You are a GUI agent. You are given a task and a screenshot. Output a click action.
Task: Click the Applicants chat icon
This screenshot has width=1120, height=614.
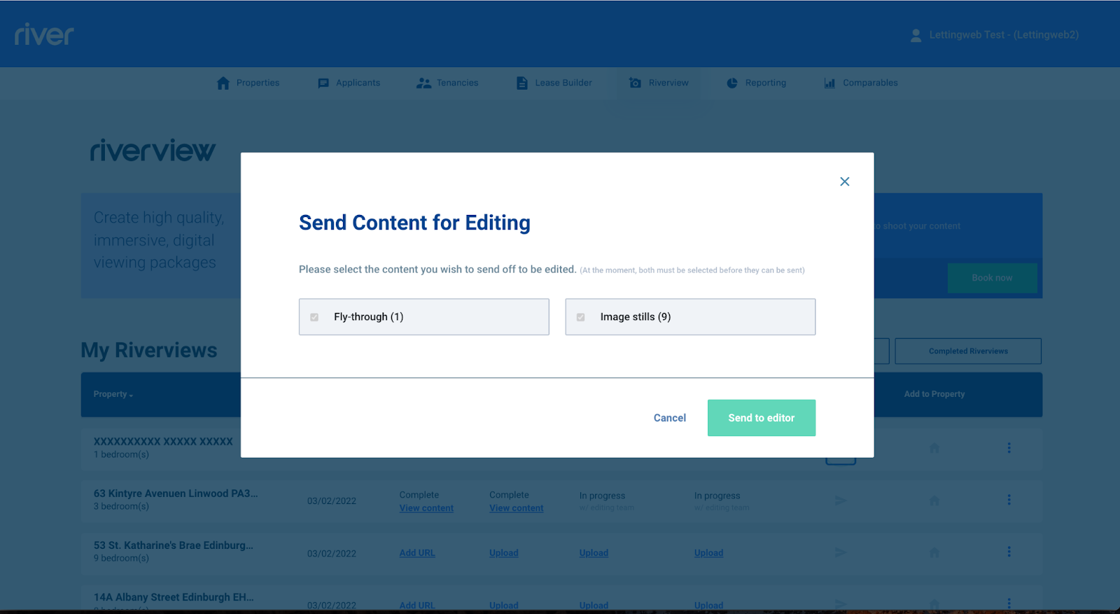(323, 83)
